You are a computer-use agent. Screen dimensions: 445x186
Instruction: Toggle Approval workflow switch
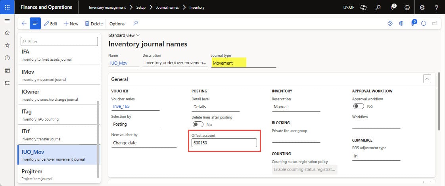pos(359,106)
